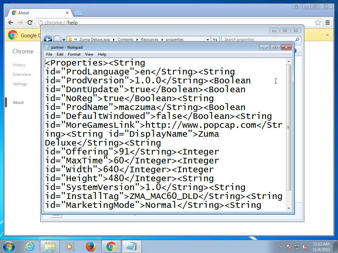Bookmark this page with the star icon
The width and height of the screenshot is (338, 253).
point(318,23)
